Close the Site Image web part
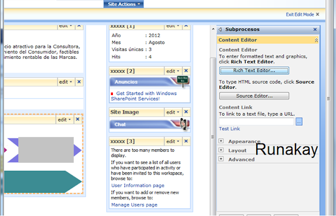The image size is (336, 216). tap(186, 112)
